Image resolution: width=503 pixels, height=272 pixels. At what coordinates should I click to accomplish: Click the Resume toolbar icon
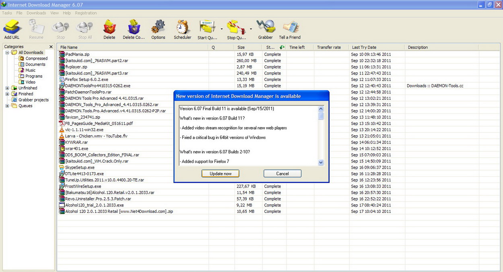(36, 29)
